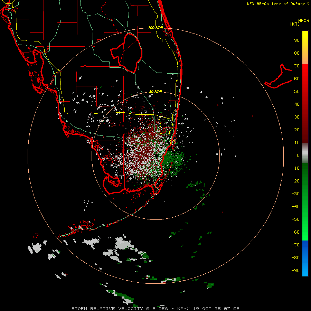This screenshot has height=311, width=311.
Task: Select the 0 value on velocity scale
Action: click(x=298, y=155)
